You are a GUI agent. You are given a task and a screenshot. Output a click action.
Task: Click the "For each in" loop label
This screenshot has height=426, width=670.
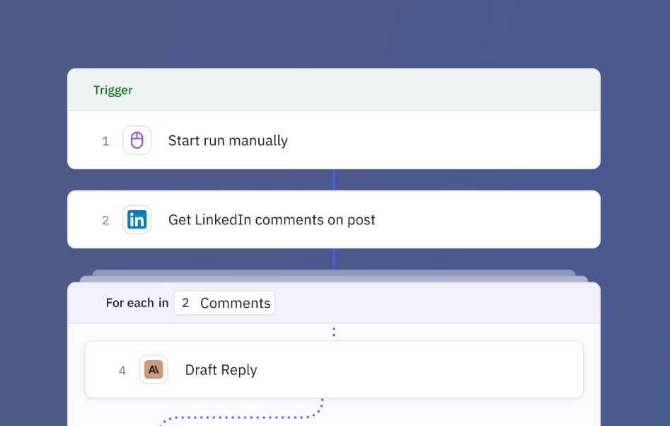pos(137,303)
